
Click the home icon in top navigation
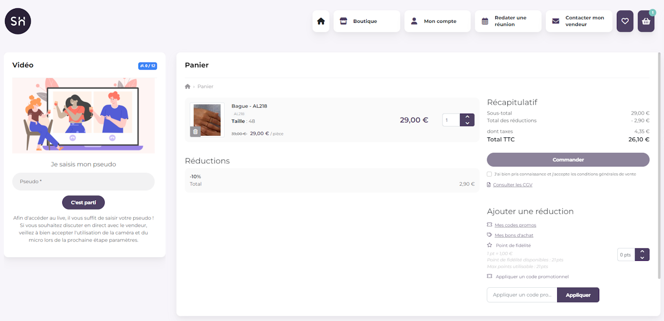click(321, 21)
